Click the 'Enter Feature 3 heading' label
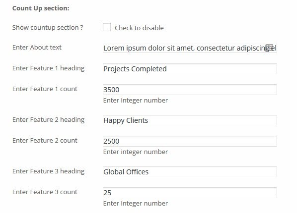The image size is (297, 213). click(49, 171)
